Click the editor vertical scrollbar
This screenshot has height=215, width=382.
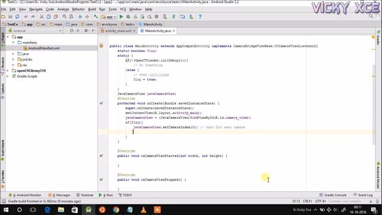tap(374, 105)
